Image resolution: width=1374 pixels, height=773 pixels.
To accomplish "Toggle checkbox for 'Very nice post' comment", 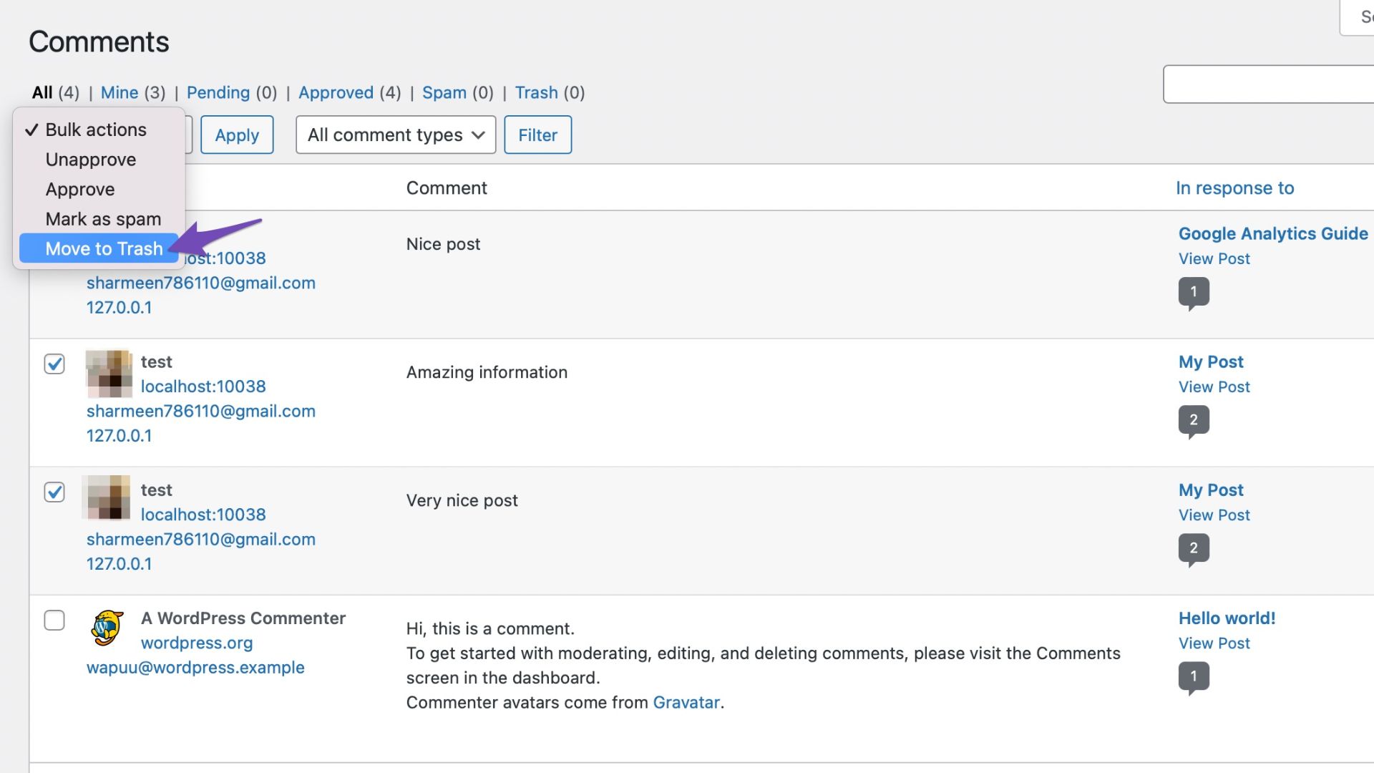I will tap(54, 492).
